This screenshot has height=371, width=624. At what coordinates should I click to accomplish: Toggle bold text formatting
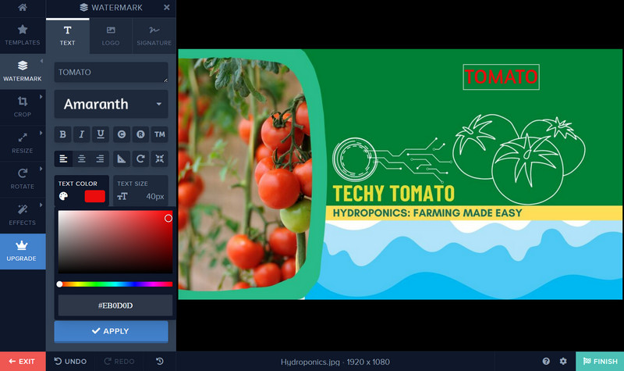(x=63, y=134)
